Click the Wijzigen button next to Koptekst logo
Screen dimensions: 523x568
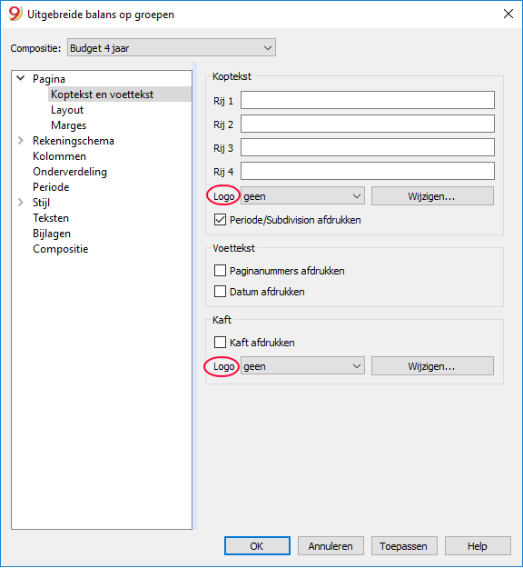click(x=432, y=196)
